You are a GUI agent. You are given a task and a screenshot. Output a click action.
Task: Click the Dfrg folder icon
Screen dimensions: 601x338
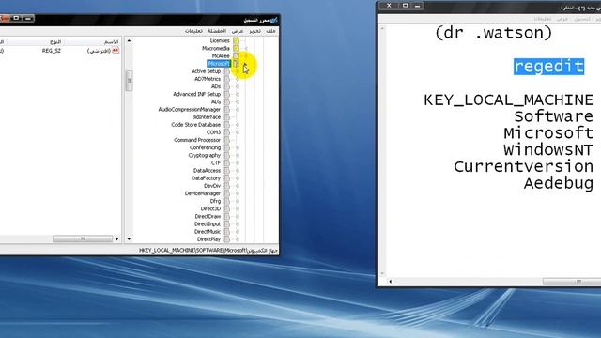(x=227, y=201)
